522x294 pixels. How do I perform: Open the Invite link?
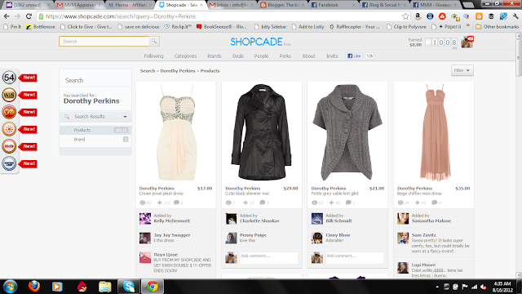[x=332, y=56]
